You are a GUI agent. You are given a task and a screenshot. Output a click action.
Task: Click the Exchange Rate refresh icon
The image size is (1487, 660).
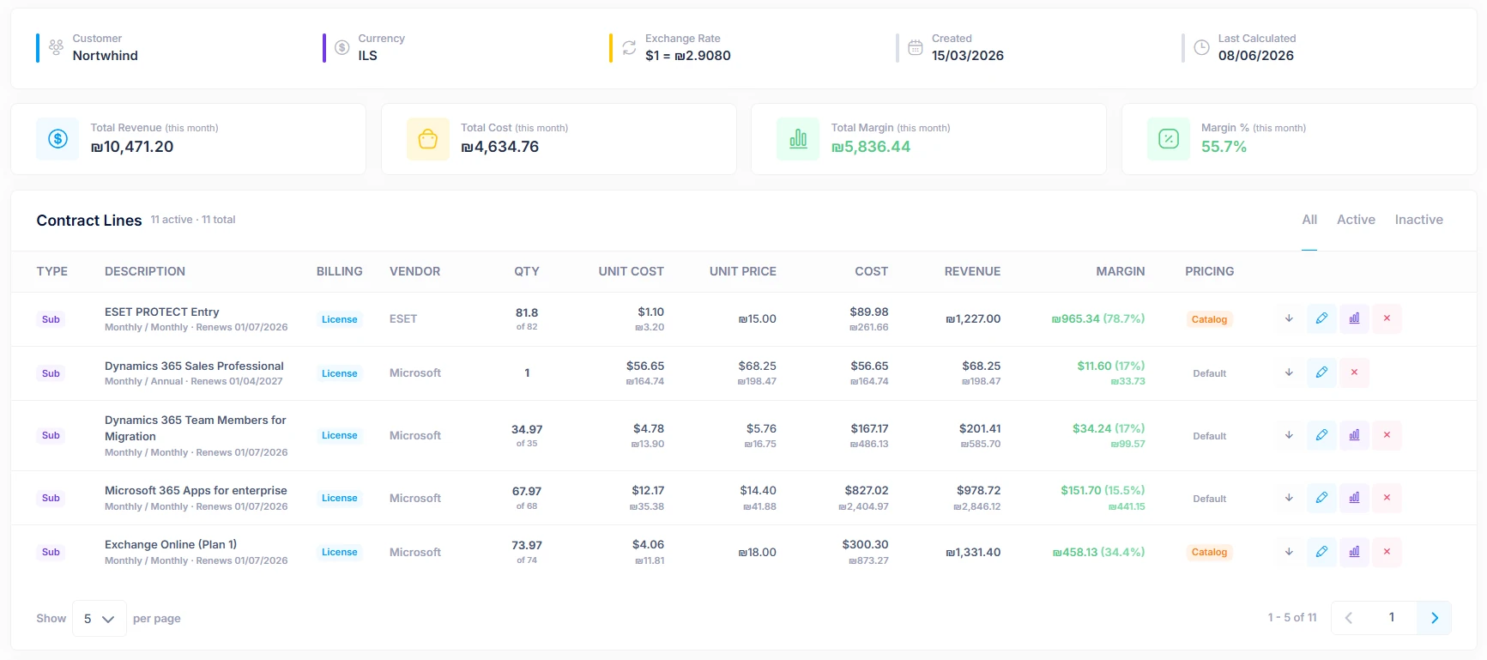pos(629,48)
